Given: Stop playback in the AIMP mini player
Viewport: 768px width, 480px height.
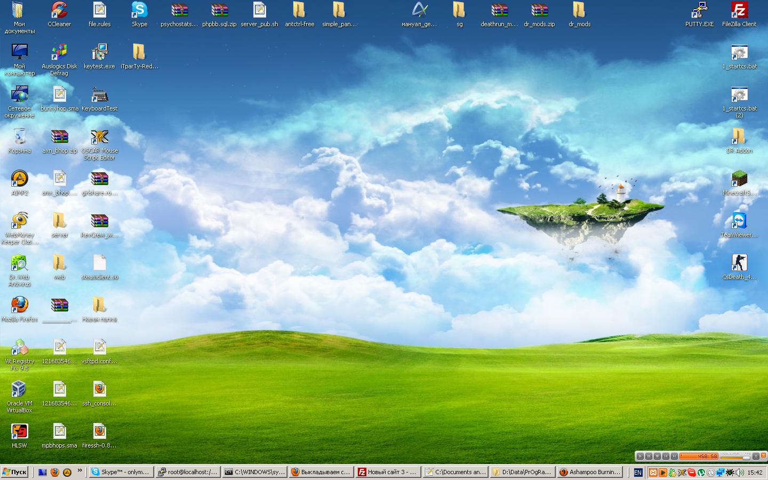Looking at the screenshot, I should point(657,457).
